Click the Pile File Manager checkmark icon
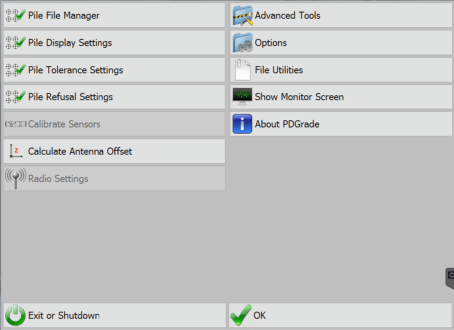The image size is (454, 330). (16, 16)
